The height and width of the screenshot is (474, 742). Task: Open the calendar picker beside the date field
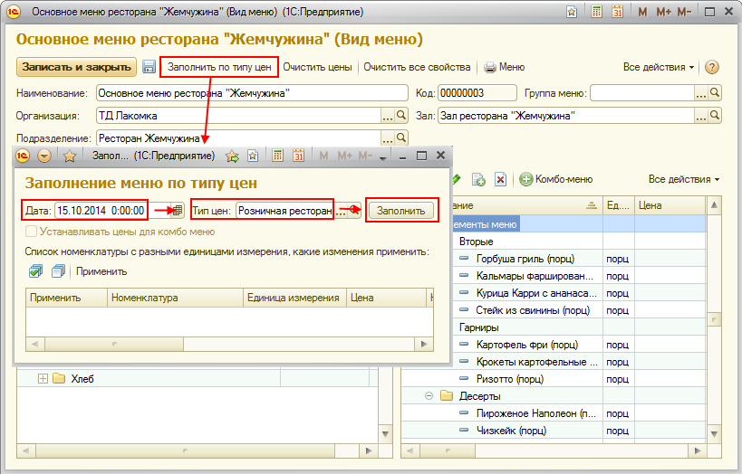178,210
